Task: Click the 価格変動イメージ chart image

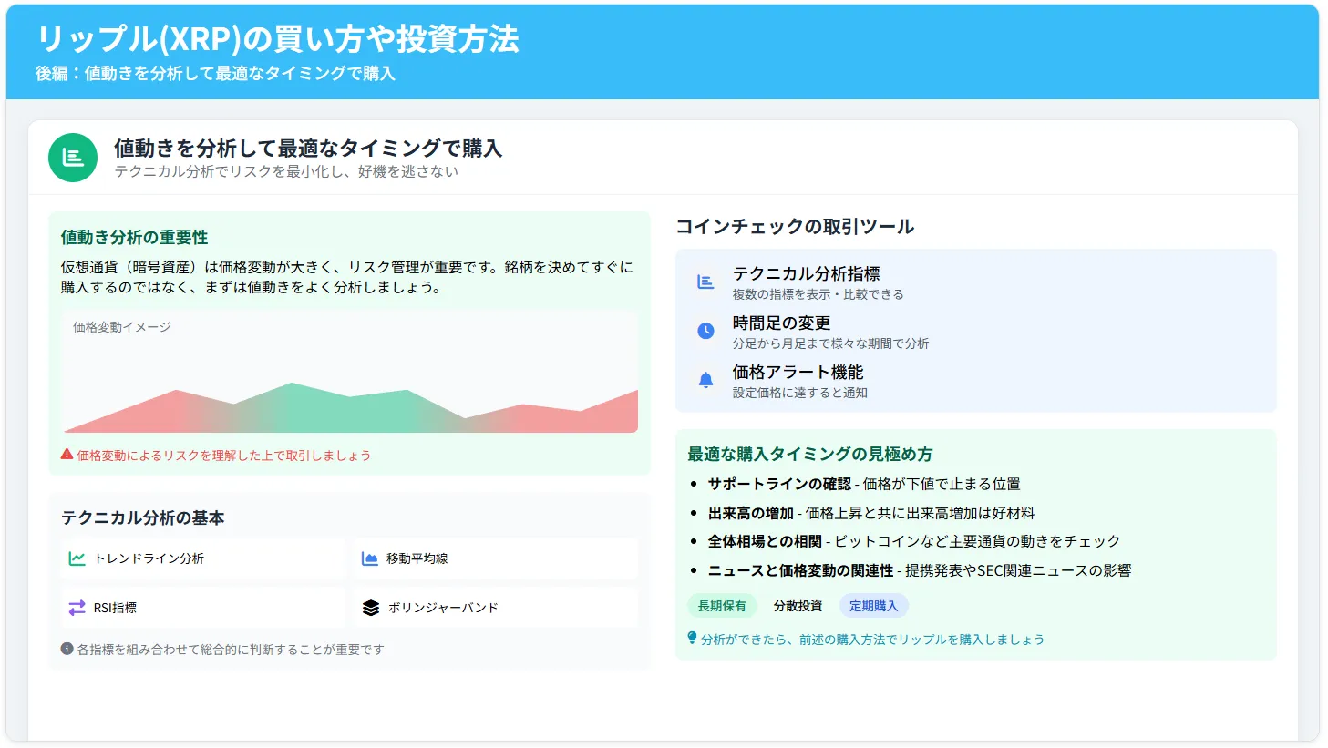Action: point(350,374)
